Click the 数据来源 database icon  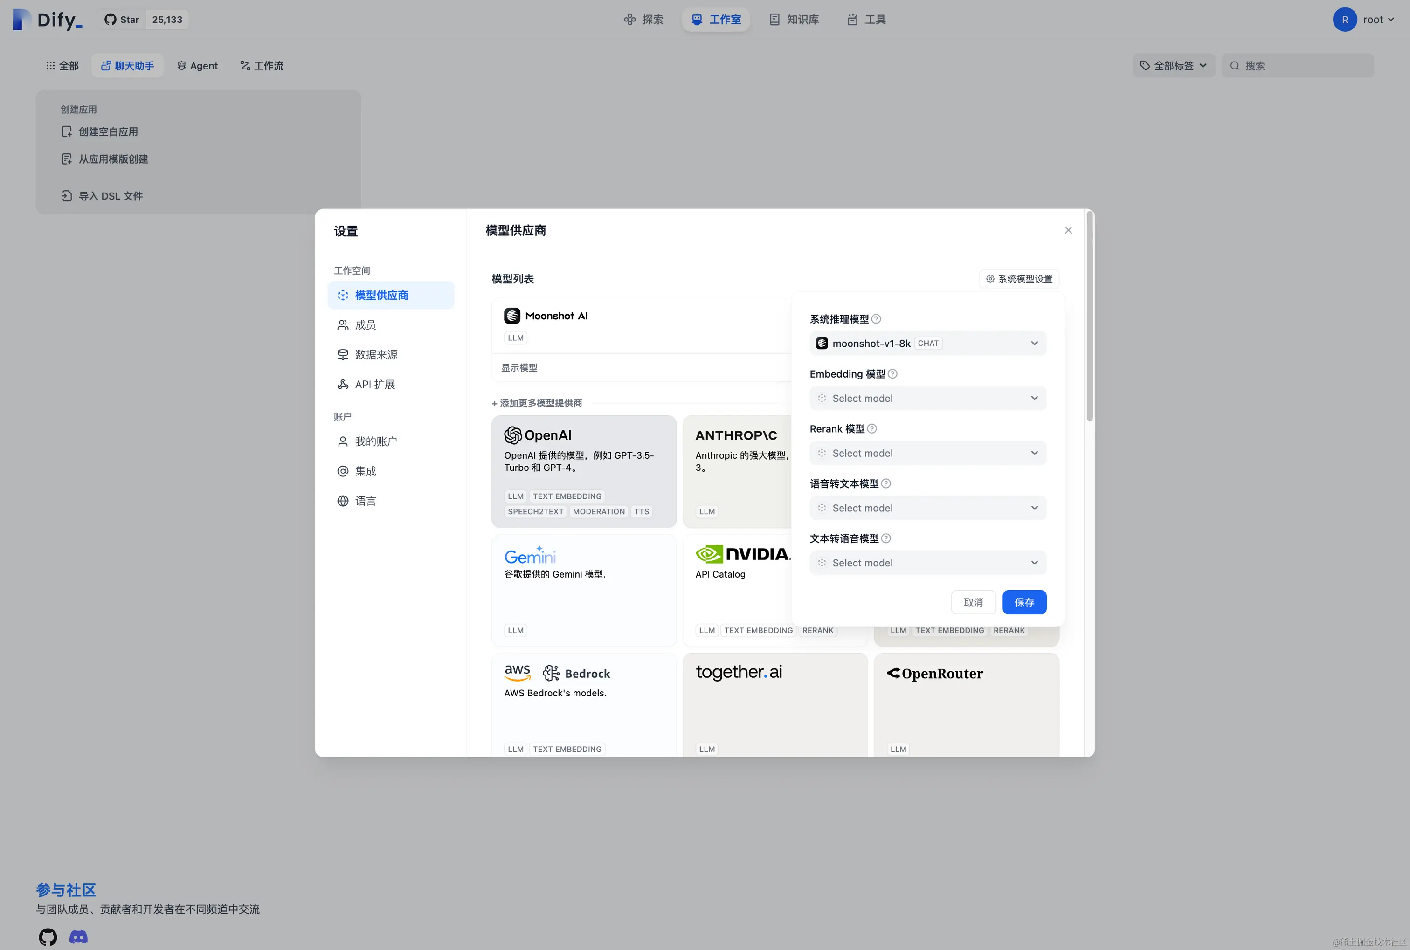click(x=343, y=354)
